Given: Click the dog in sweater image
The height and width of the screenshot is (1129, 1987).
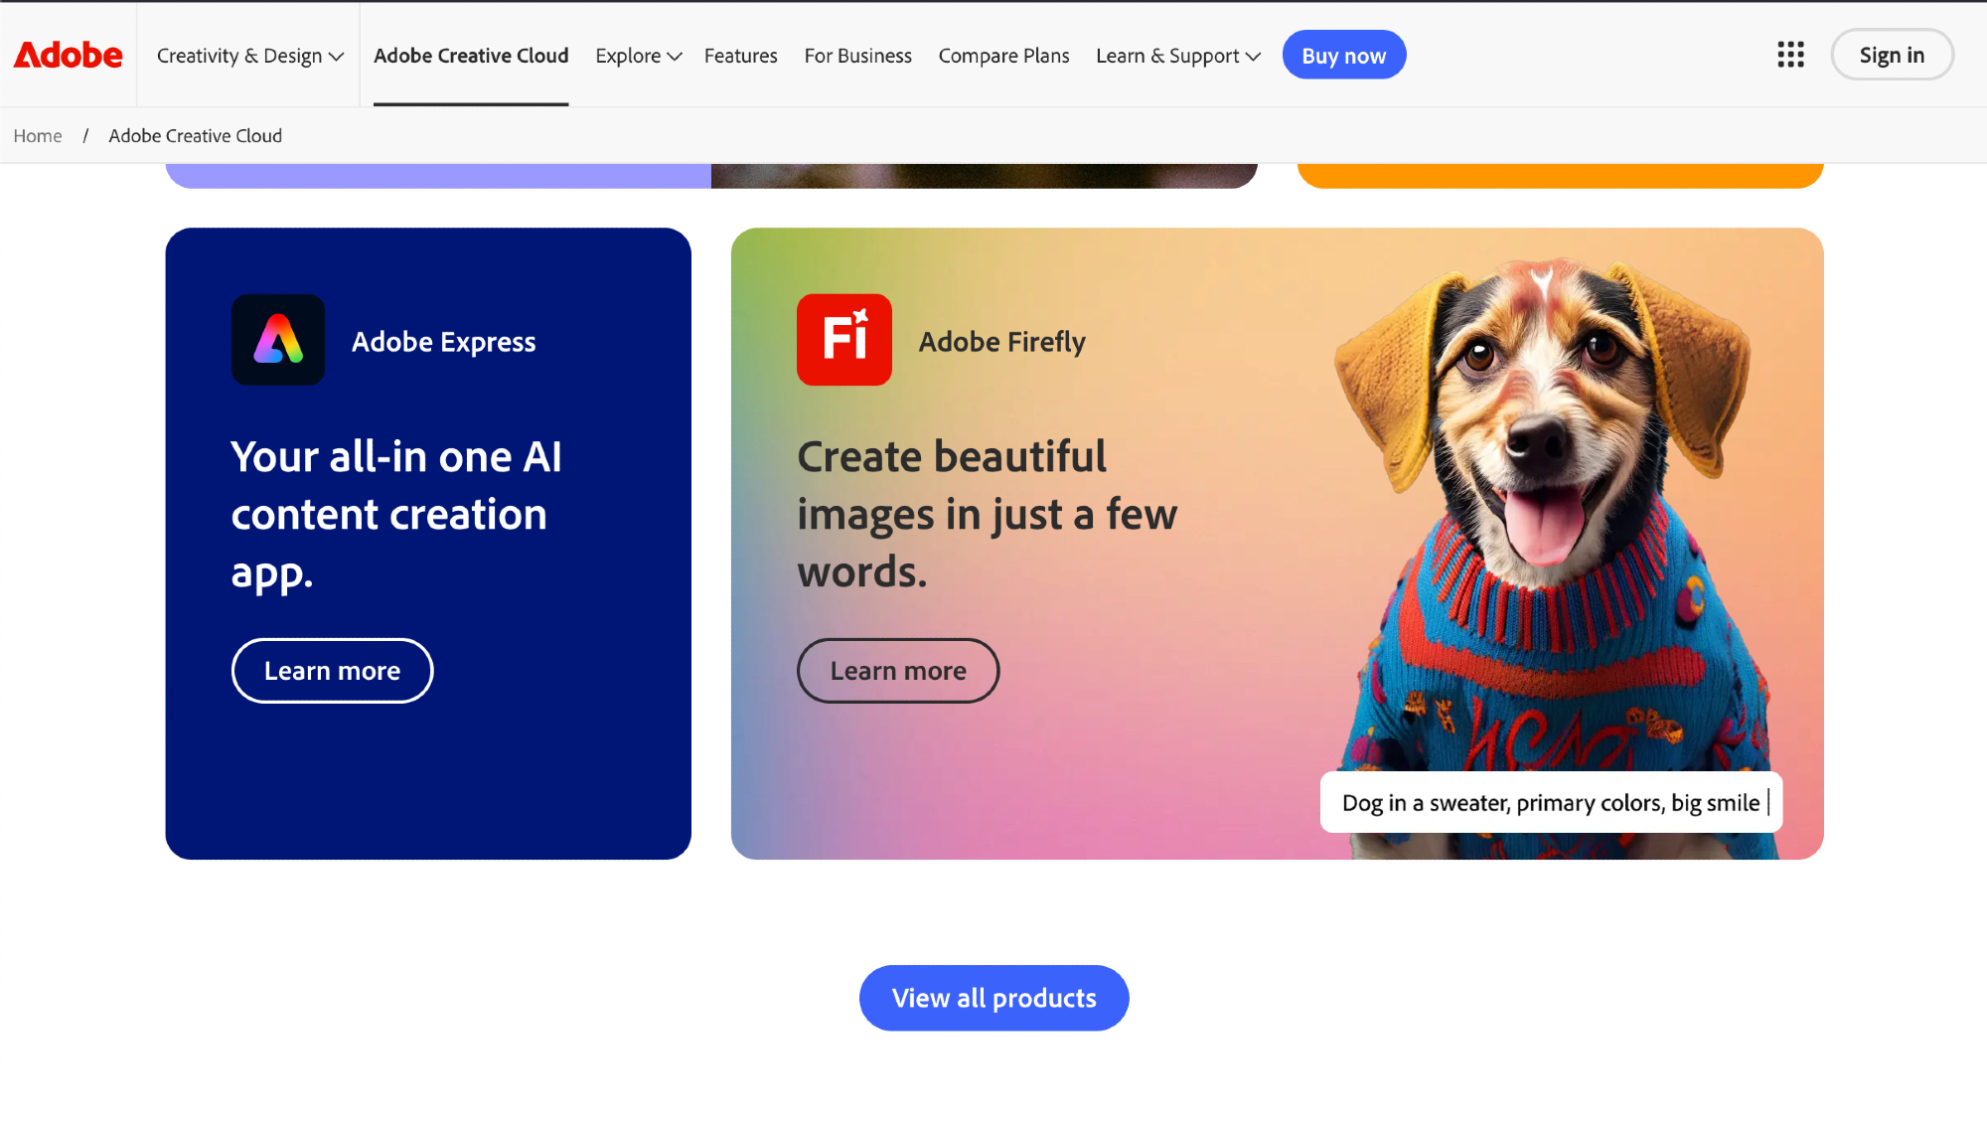Looking at the screenshot, I should pos(1550,517).
